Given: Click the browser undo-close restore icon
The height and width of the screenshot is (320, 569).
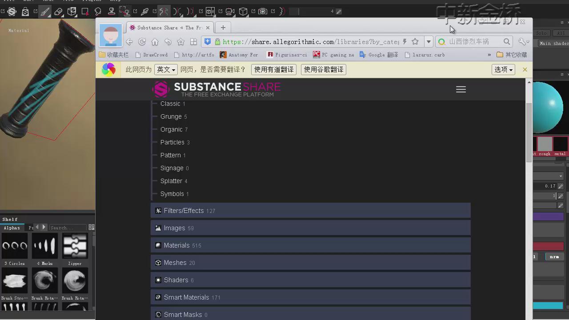Looking at the screenshot, I should coord(168,42).
